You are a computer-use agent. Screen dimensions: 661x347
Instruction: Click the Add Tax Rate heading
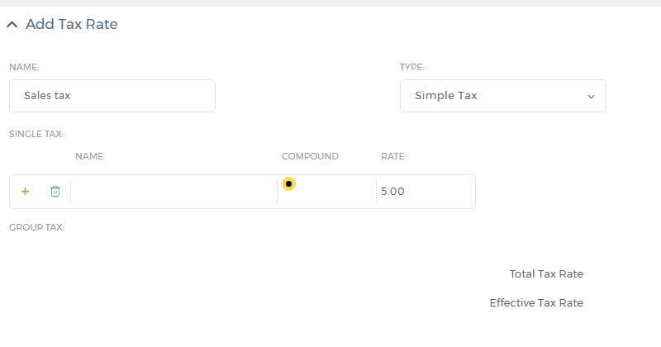(x=72, y=24)
